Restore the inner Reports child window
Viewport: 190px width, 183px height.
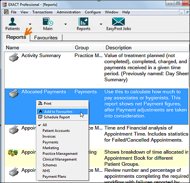pos(187,12)
